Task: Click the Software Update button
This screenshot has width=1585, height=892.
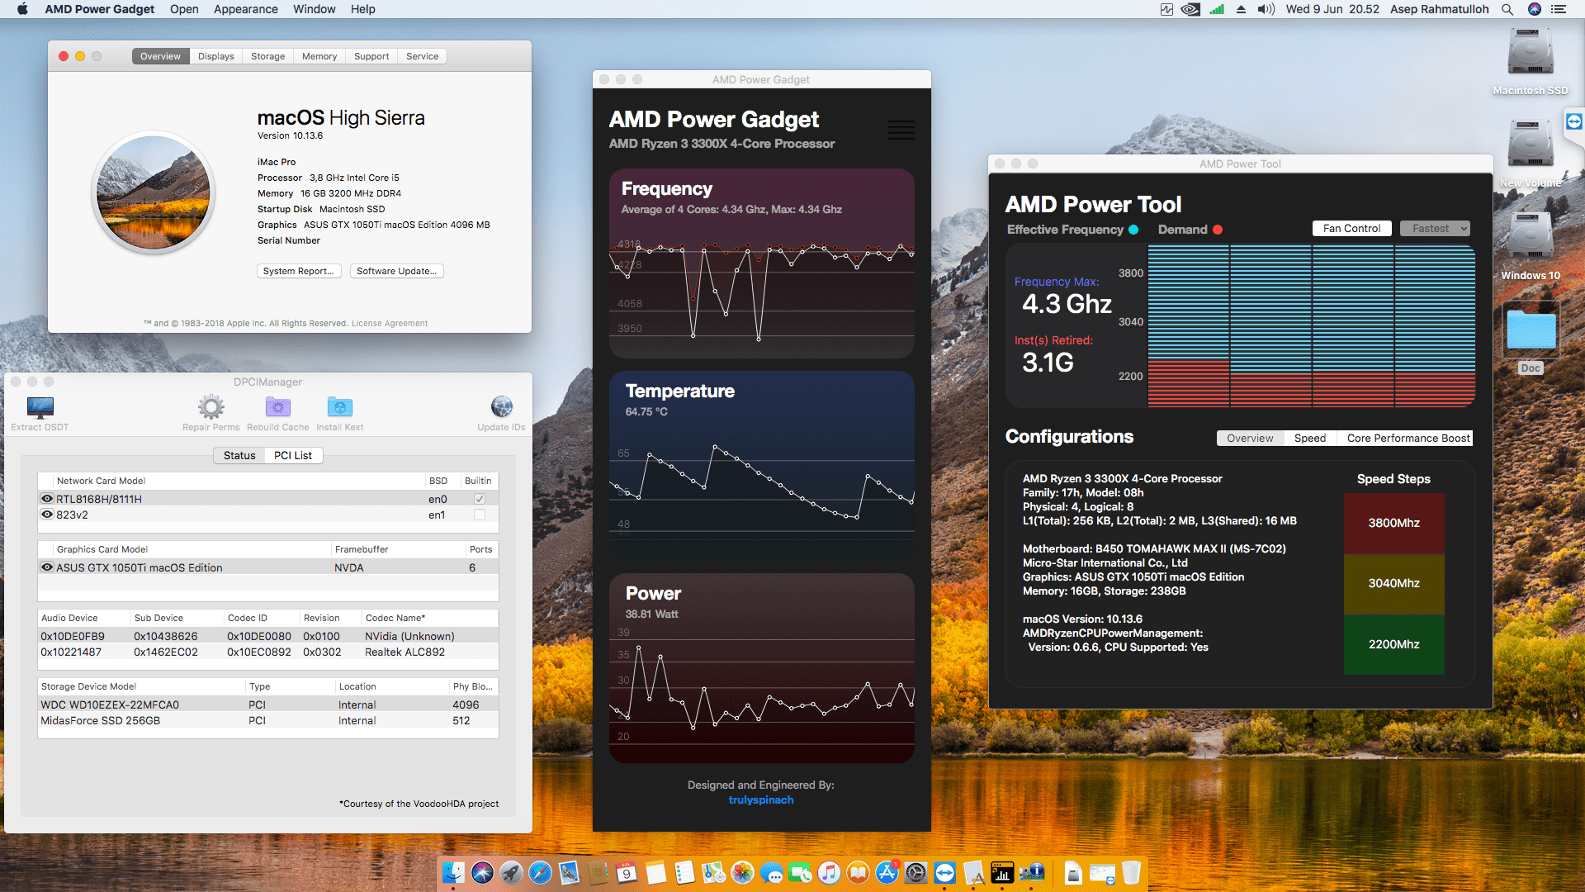Action: point(396,271)
